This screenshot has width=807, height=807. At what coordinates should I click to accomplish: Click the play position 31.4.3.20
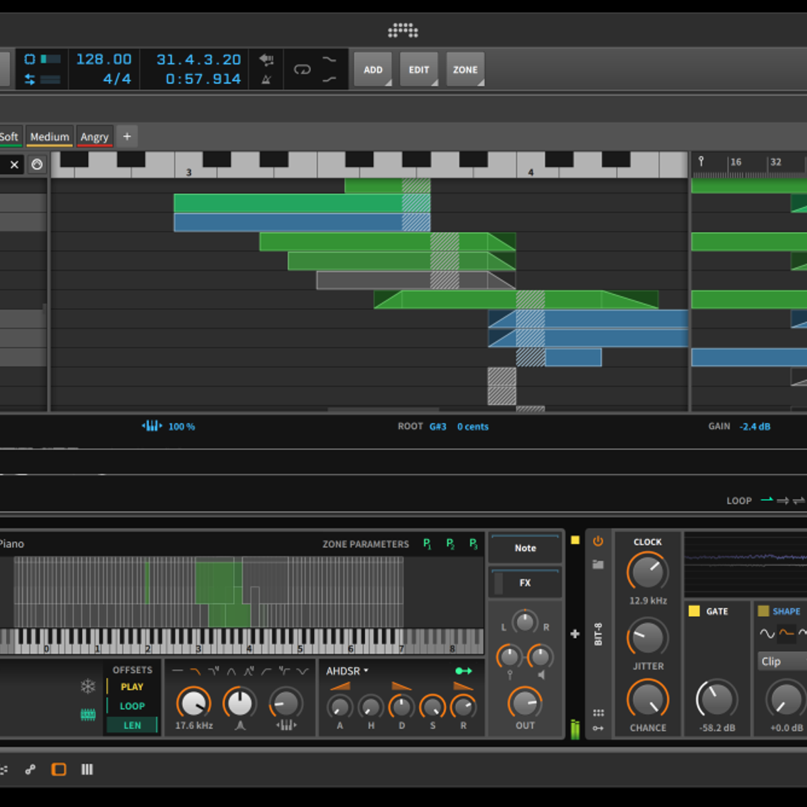point(198,60)
